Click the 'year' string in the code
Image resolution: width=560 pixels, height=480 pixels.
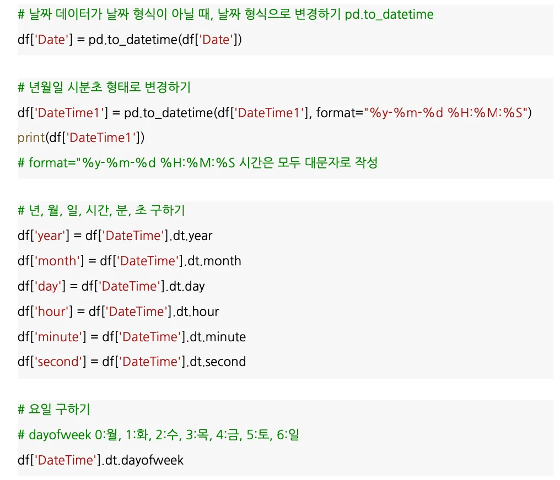click(x=51, y=236)
